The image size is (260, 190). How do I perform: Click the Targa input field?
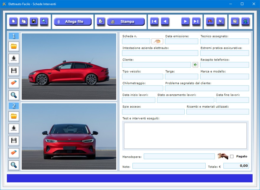click(181, 77)
